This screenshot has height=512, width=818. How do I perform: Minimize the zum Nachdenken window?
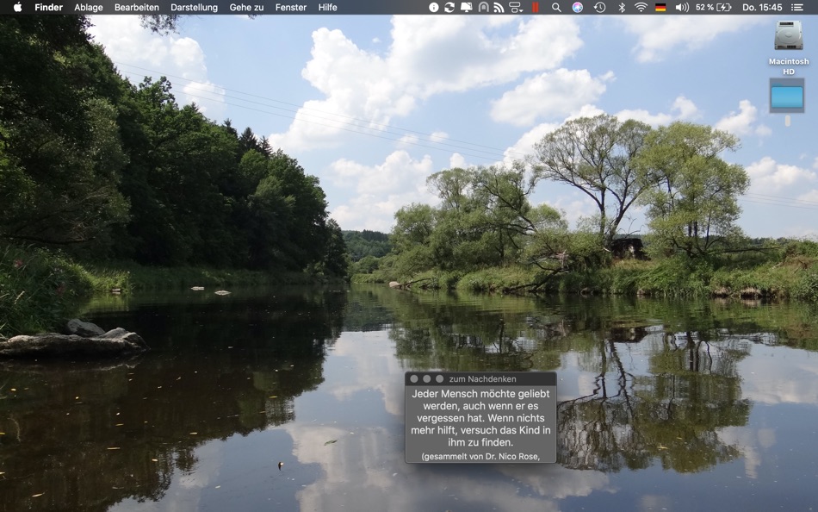427,378
